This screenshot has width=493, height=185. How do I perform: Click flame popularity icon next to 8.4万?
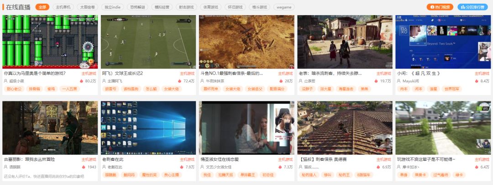tap(477, 81)
